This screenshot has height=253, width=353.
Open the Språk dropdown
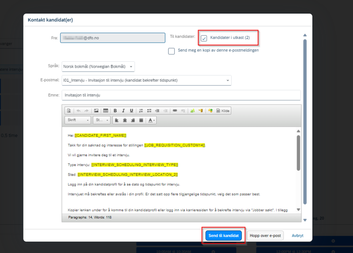[x=98, y=67]
